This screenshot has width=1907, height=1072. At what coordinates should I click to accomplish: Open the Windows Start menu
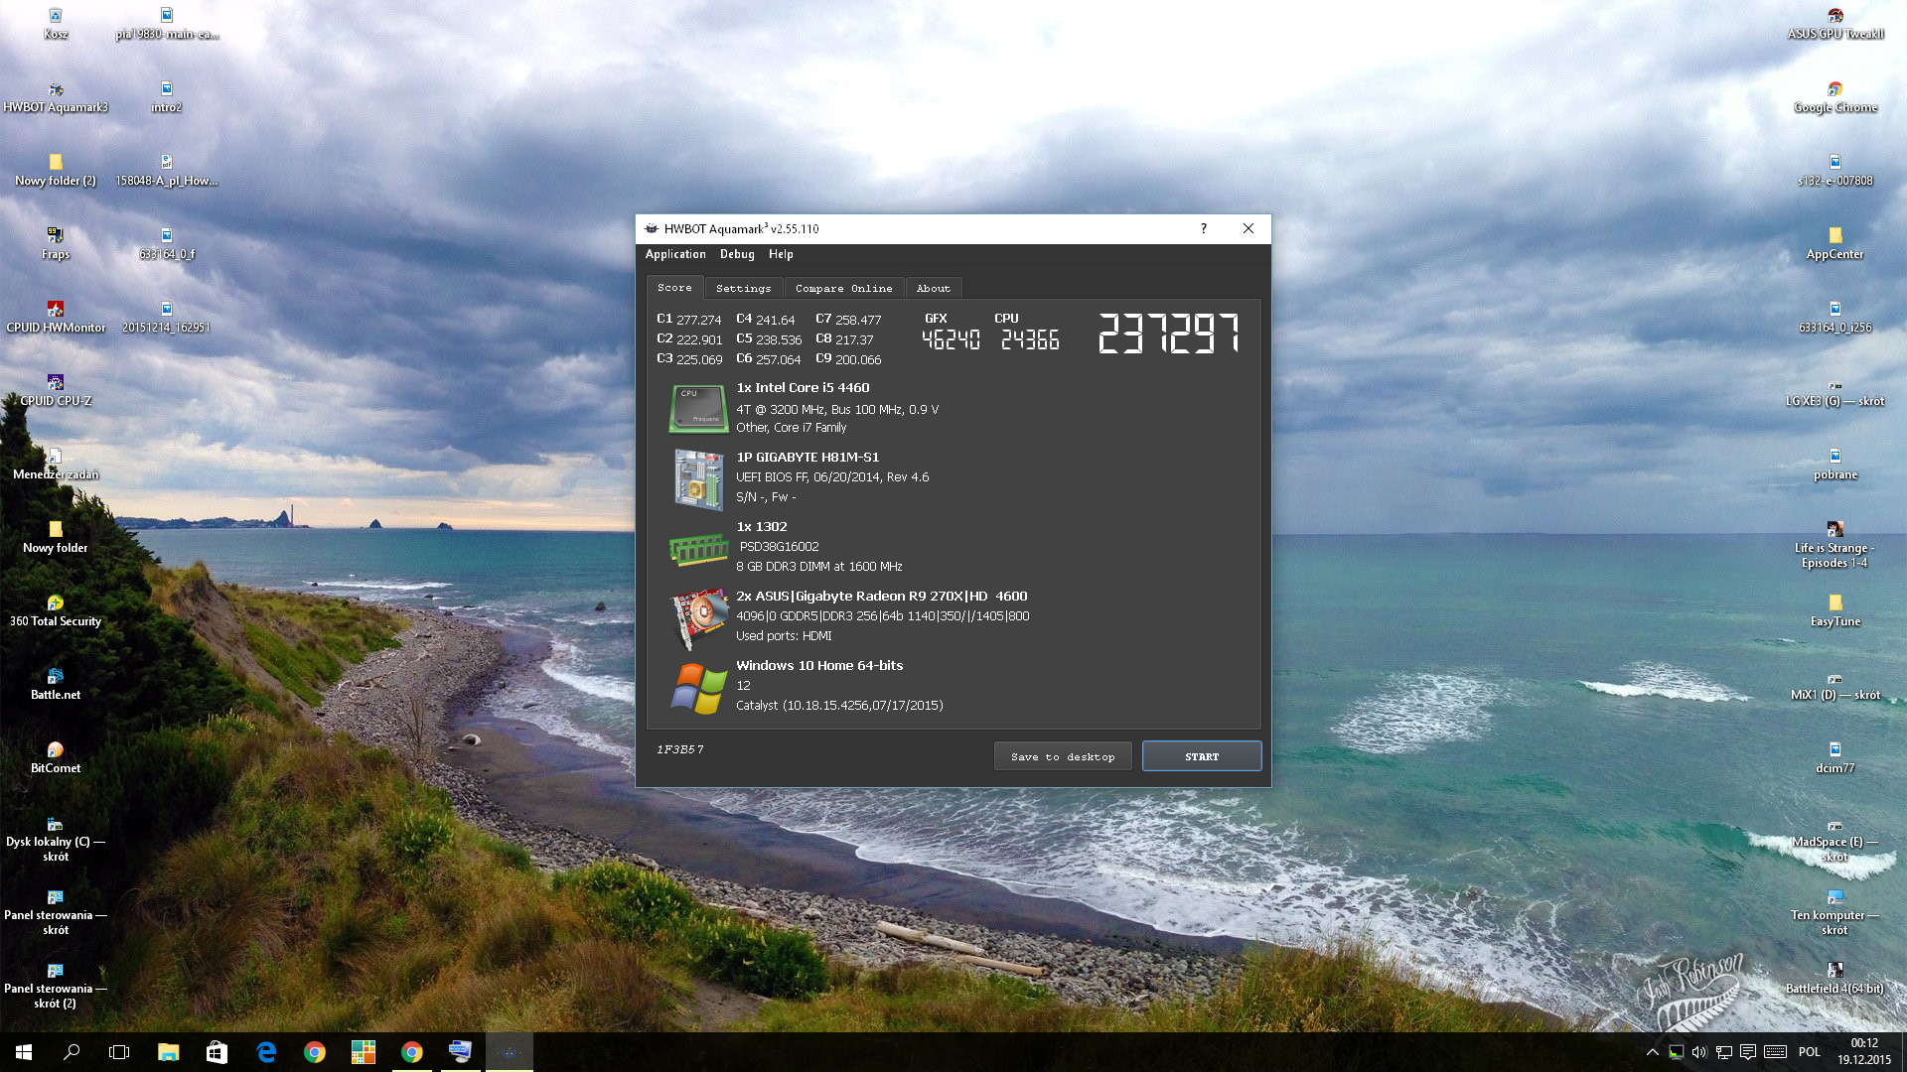pos(24,1052)
